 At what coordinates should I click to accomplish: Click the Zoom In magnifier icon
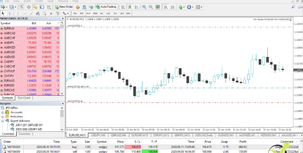pyautogui.click(x=144, y=7)
